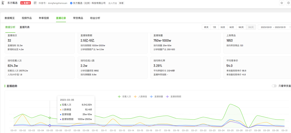Click the 种草 industry tag
Viewport: 291px width, 133px height.
pyautogui.click(x=122, y=3)
